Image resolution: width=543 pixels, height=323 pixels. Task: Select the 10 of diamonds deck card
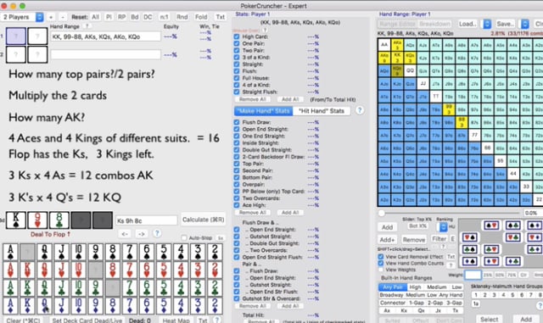click(x=78, y=306)
